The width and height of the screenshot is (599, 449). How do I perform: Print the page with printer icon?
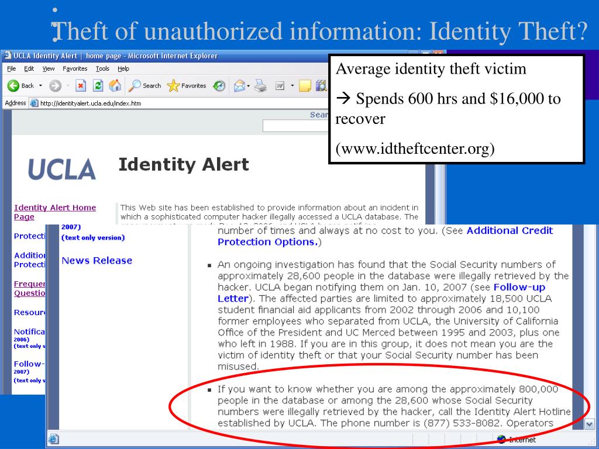point(261,86)
